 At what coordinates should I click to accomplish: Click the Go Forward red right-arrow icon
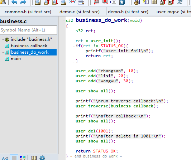tap(105, 2)
